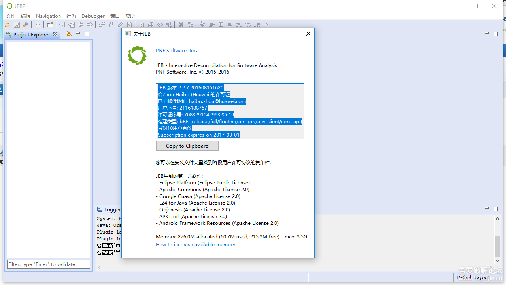Click the Copy to Clipboard button
The image size is (506, 285).
pyautogui.click(x=187, y=146)
